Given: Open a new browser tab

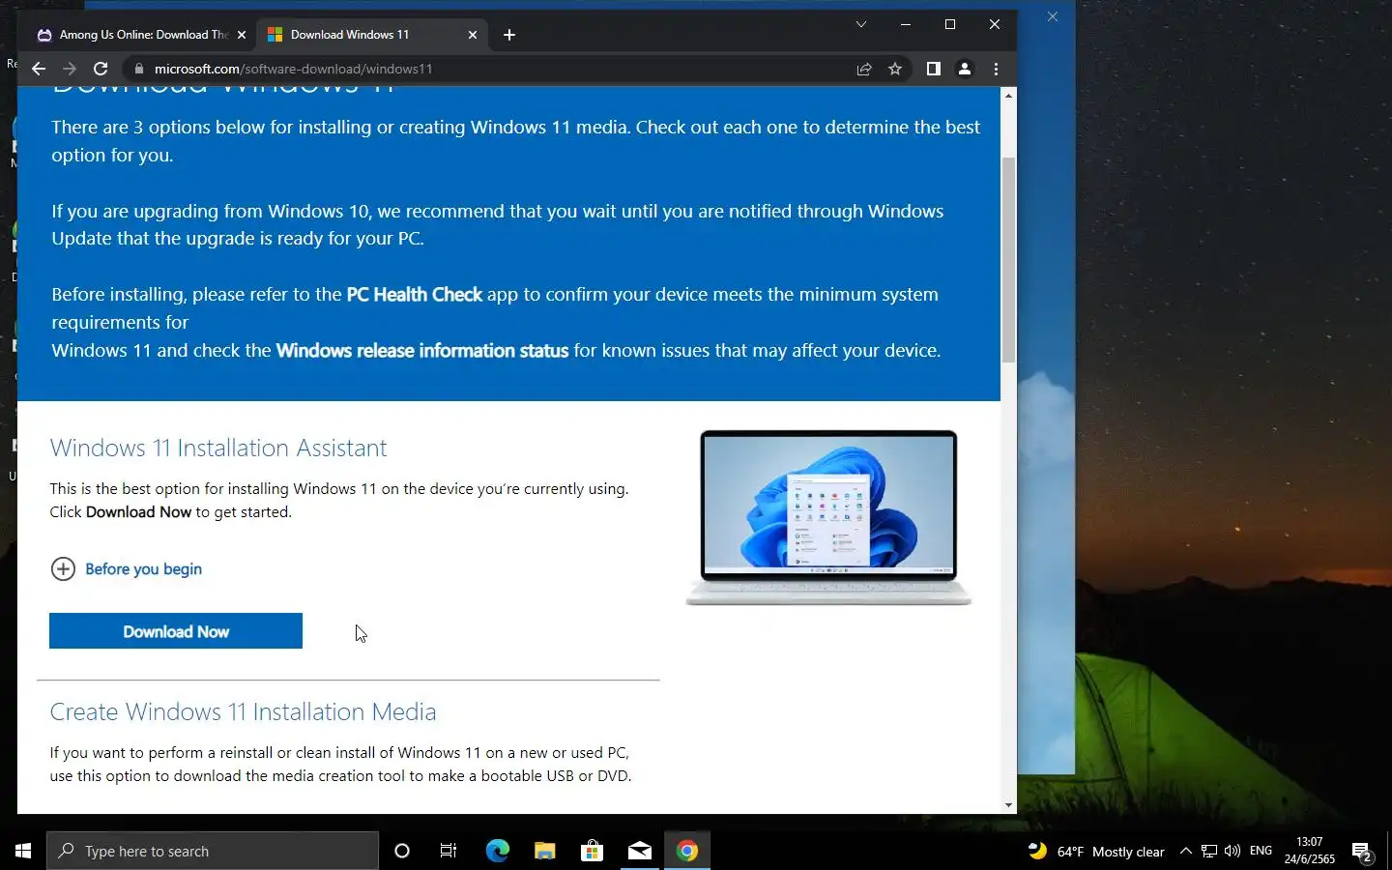Looking at the screenshot, I should click(509, 35).
